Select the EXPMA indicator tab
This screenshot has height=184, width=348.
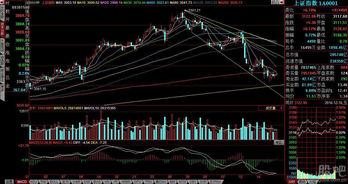coord(215,182)
